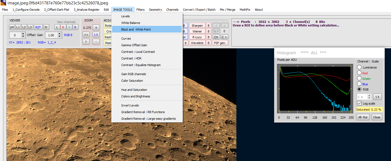391x161 pixels.
Task: Decrease the Gain value with down arrow
Action: pyautogui.click(x=60, y=37)
